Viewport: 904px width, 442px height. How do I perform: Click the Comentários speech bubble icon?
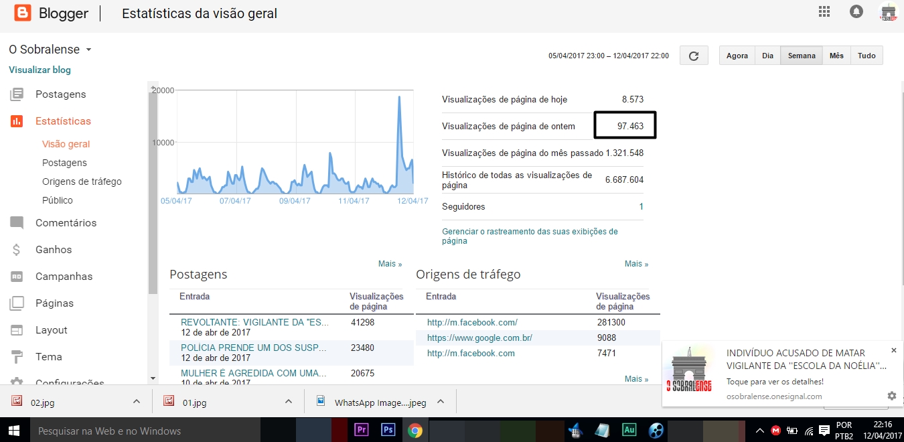(17, 223)
